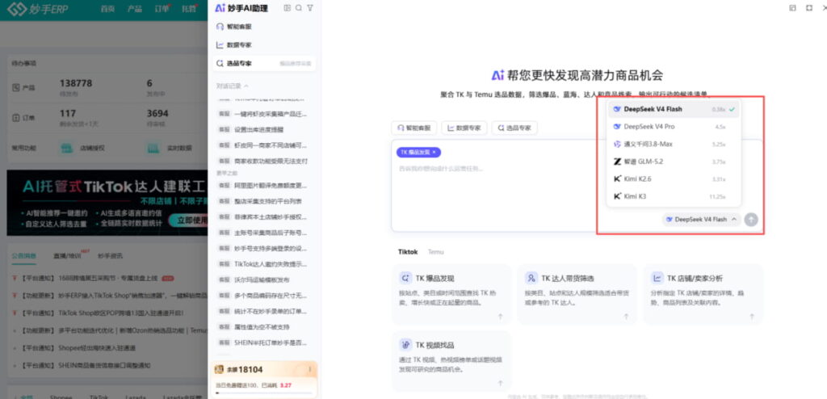Click the arrow on TK 达人带货筛选 card
827x399 pixels.
pos(626,317)
